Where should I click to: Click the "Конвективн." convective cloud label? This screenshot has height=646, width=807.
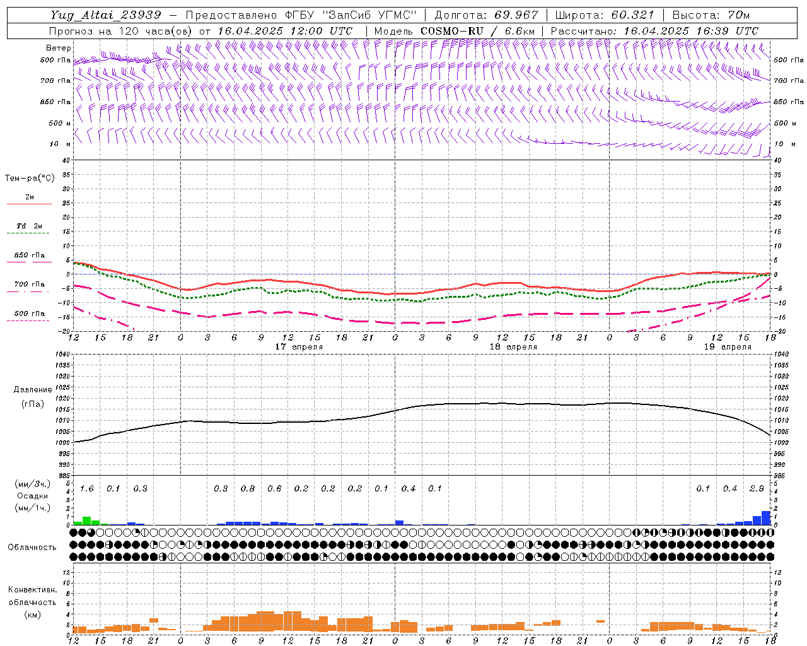pyautogui.click(x=32, y=590)
